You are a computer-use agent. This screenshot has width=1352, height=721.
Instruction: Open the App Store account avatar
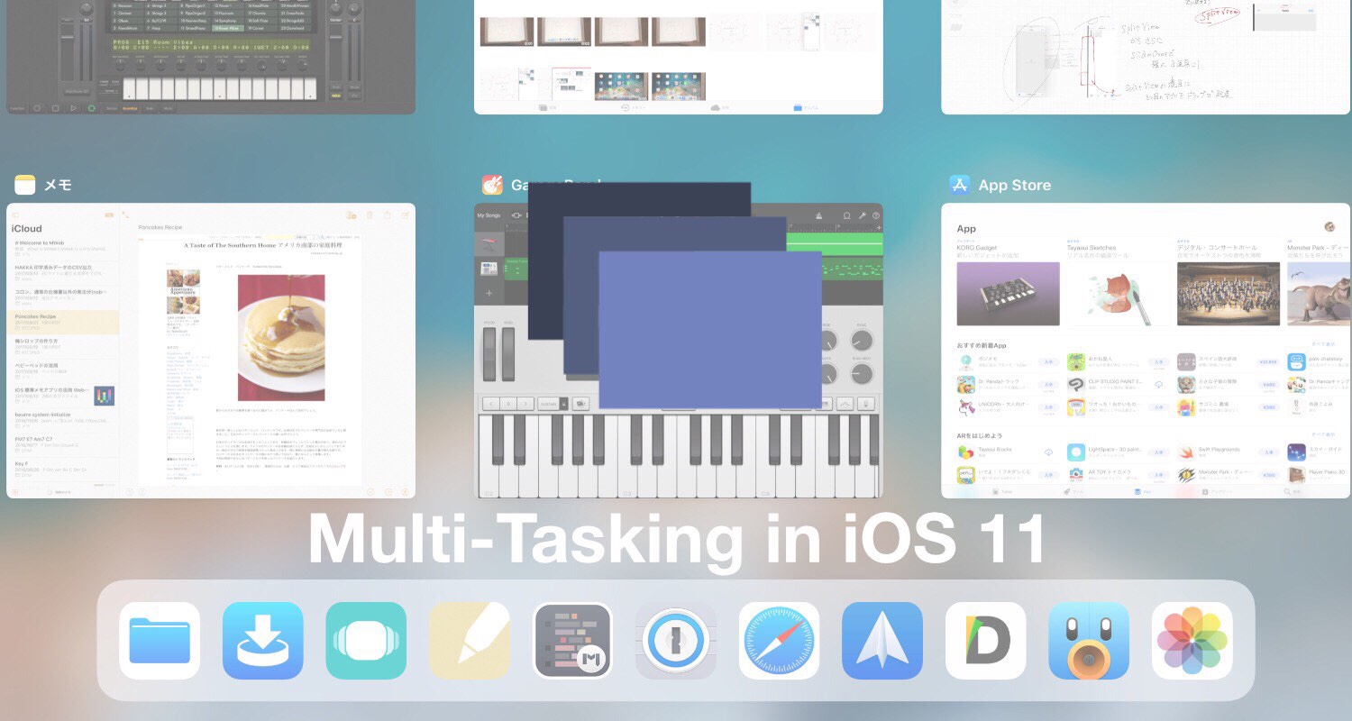[1330, 227]
